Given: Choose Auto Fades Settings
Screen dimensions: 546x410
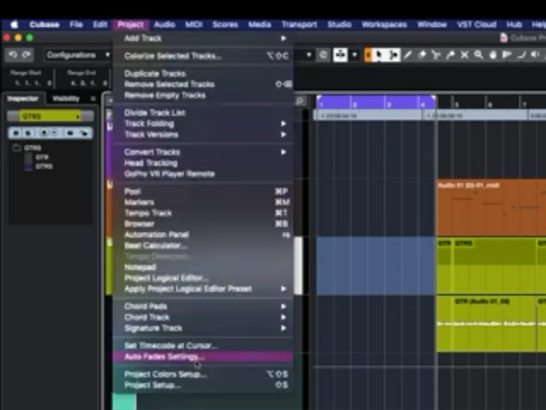Looking at the screenshot, I should click(x=203, y=357).
